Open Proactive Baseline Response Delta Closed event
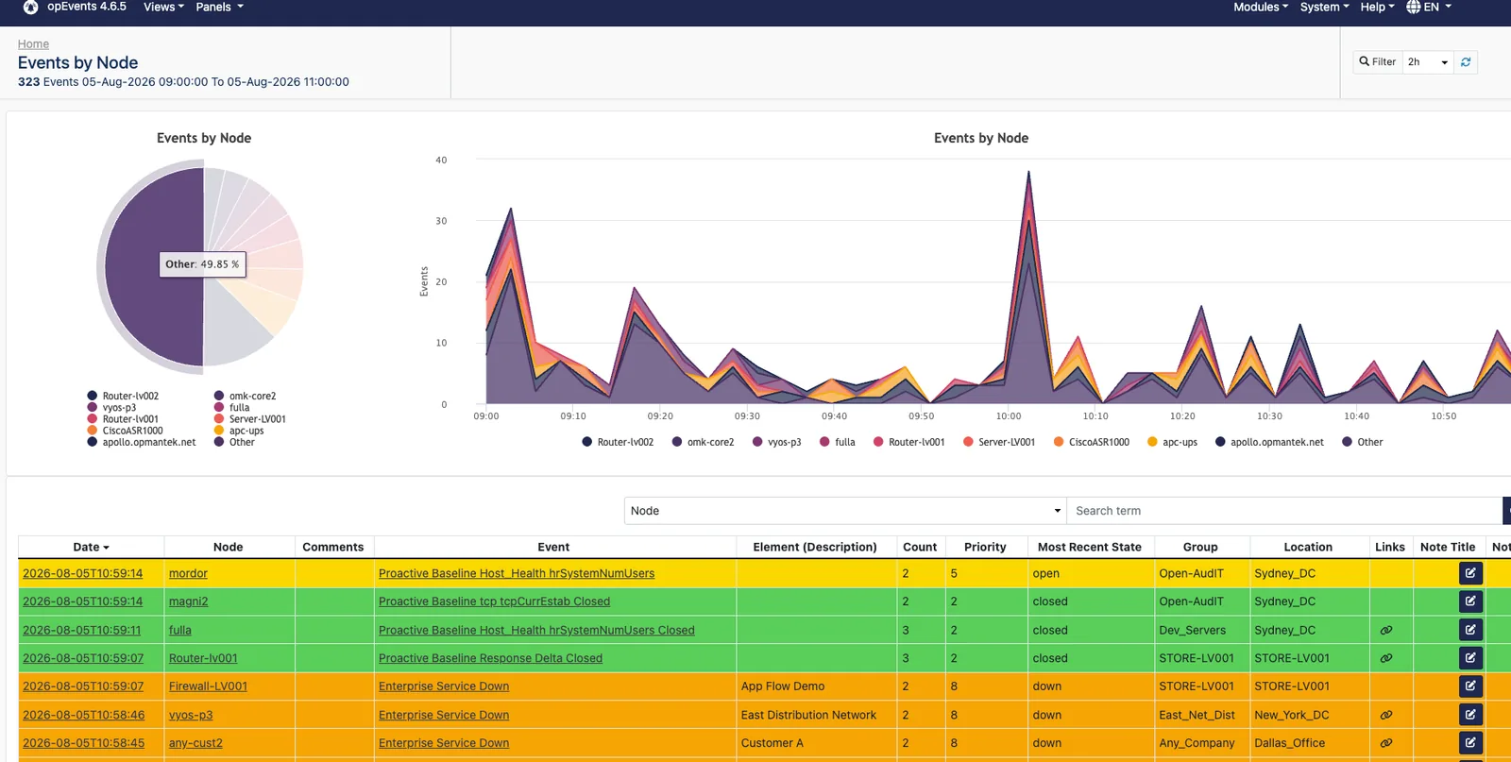This screenshot has width=1511, height=762. [490, 658]
